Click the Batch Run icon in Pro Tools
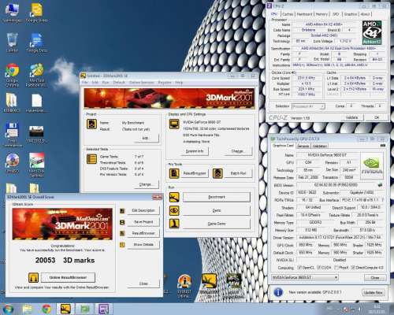The image size is (394, 315). coord(217,173)
